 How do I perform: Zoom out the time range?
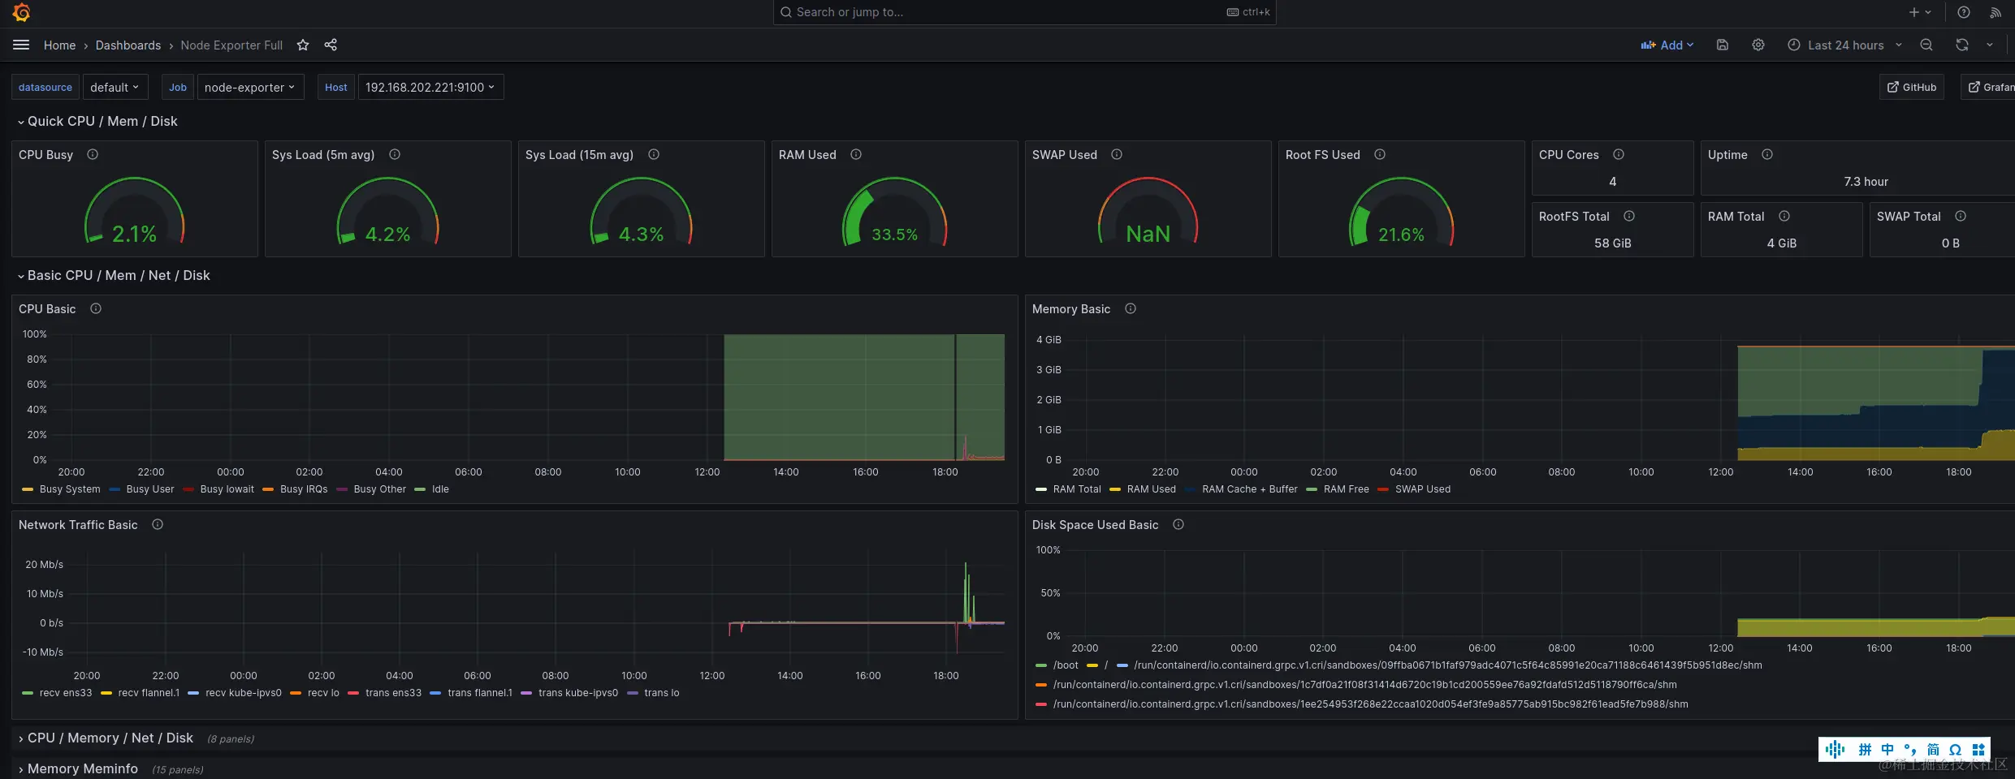[x=1926, y=45]
